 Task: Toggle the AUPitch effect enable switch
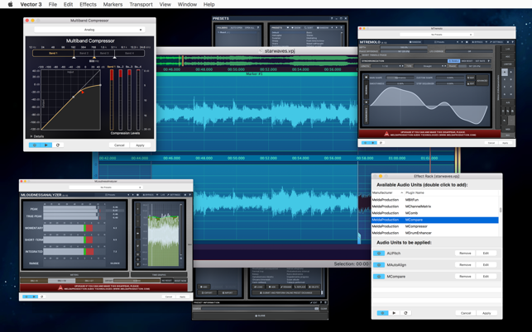(380, 254)
